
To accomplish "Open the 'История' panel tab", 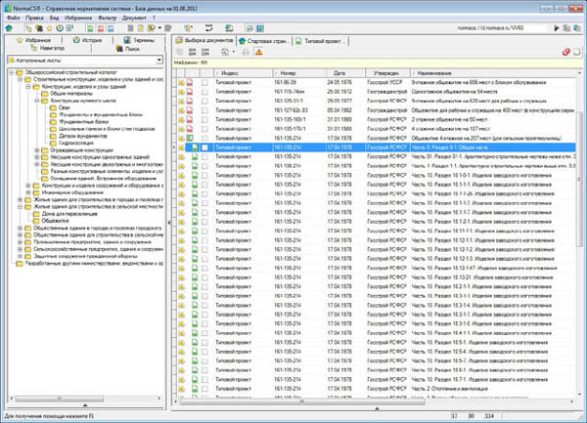I will (88, 40).
